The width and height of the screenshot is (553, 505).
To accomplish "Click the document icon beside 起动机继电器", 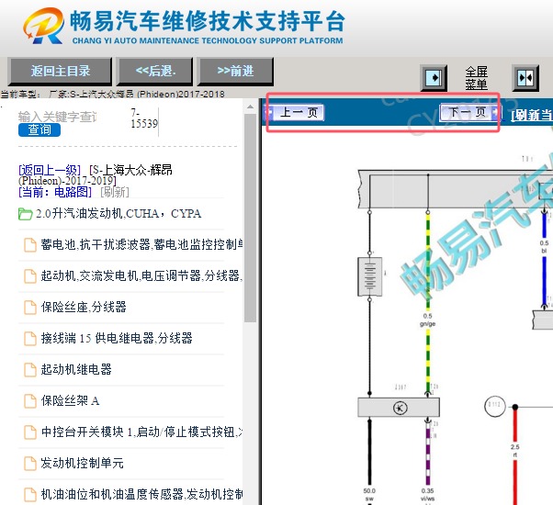I will (x=30, y=370).
